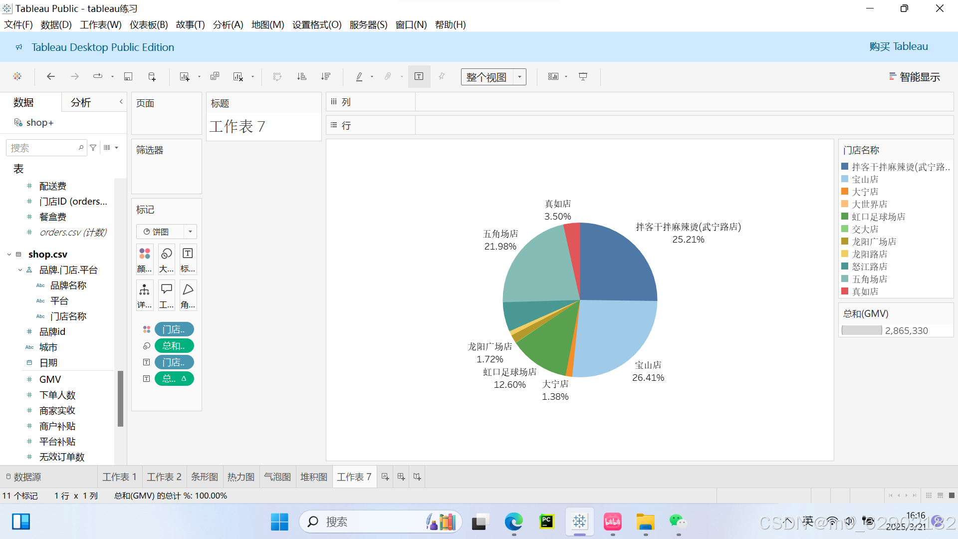Collapse the 品牌.门店.平台 hierarchy
958x539 pixels.
20,270
